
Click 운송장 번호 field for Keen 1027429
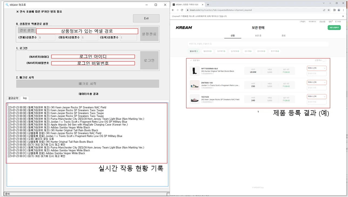[x=317, y=102]
